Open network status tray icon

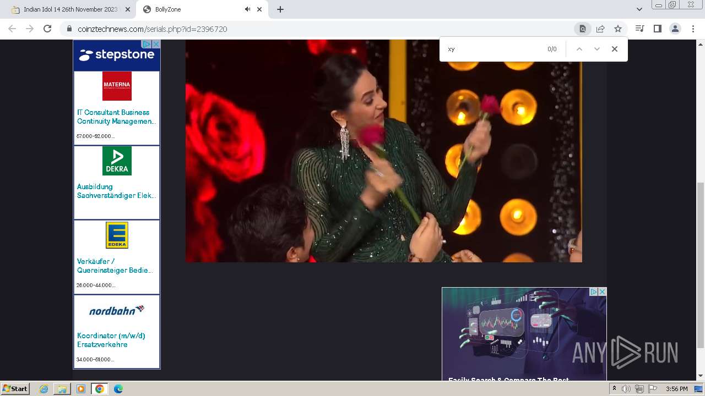coord(639,389)
